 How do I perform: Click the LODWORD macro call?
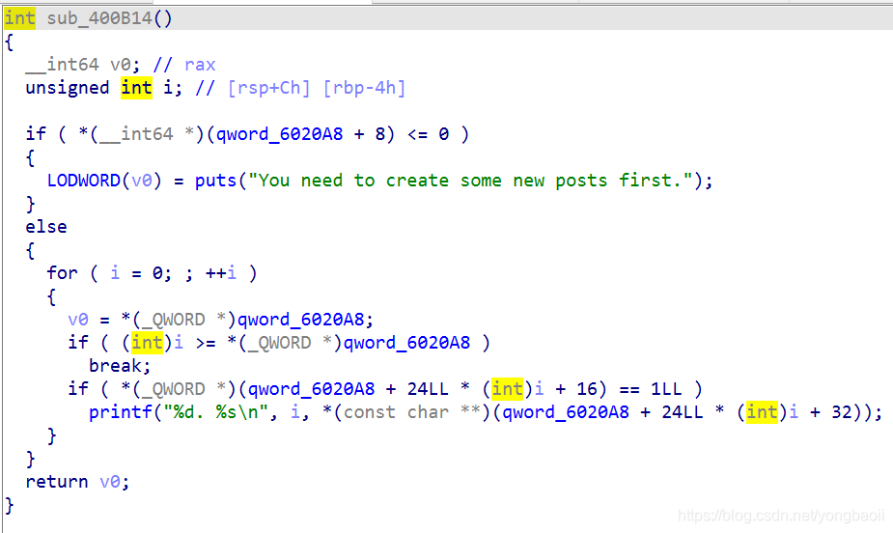[84, 181]
